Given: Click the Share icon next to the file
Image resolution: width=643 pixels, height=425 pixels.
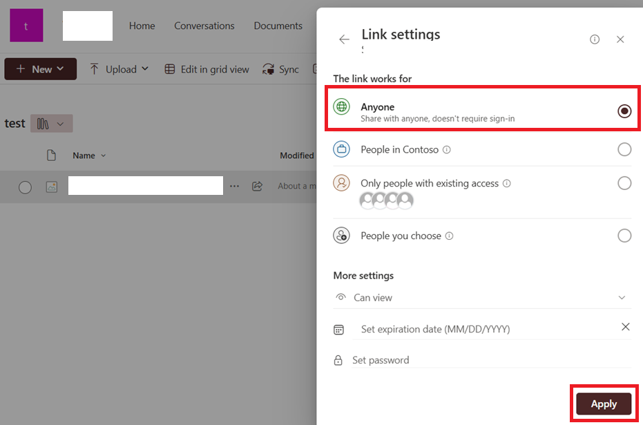Looking at the screenshot, I should click(256, 186).
